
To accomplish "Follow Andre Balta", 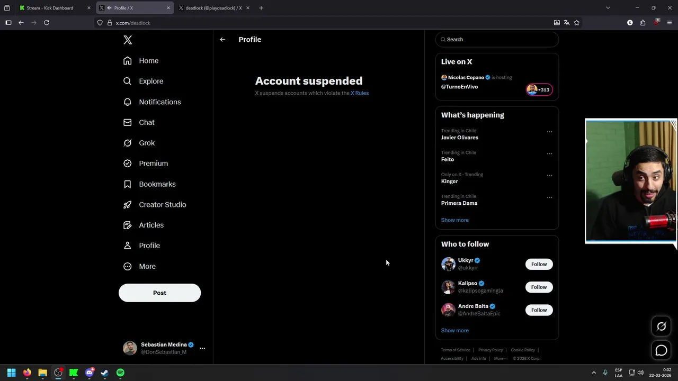I will click(539, 310).
